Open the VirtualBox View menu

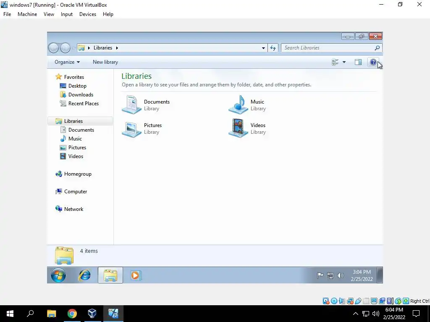point(49,14)
